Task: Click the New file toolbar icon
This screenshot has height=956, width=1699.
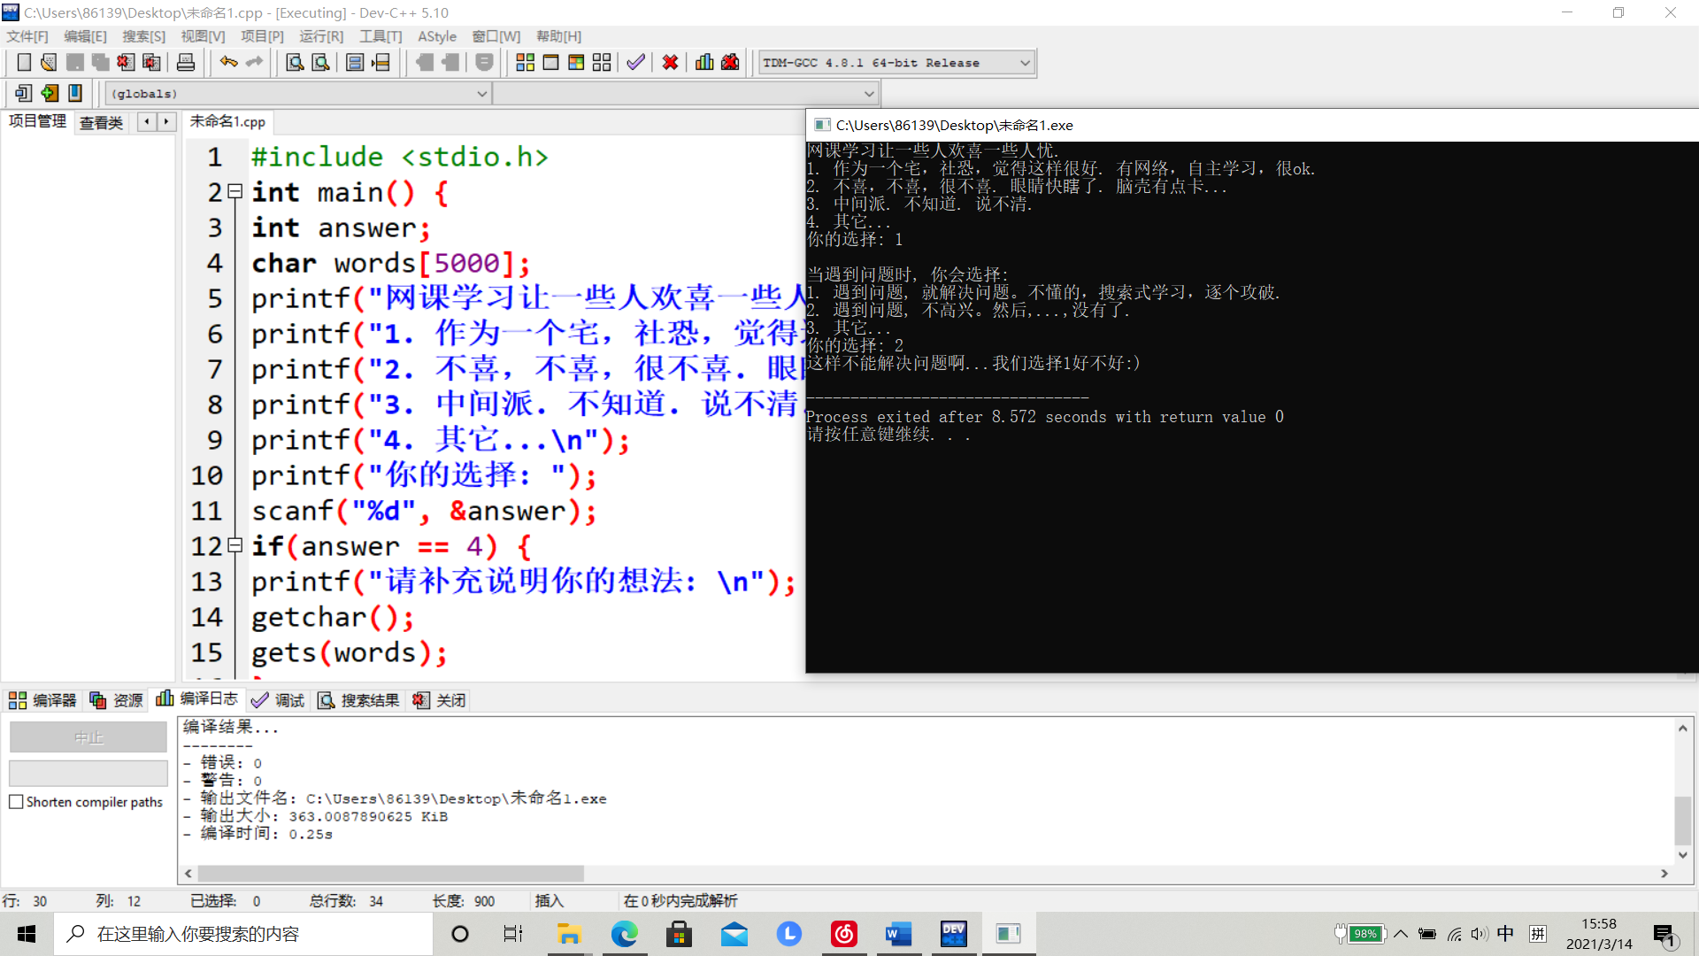Action: tap(24, 63)
